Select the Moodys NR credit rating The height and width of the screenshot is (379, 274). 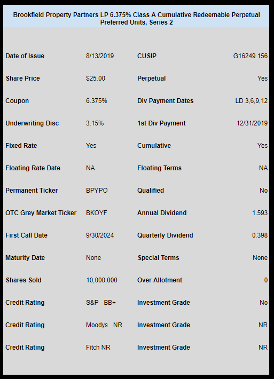(104, 325)
